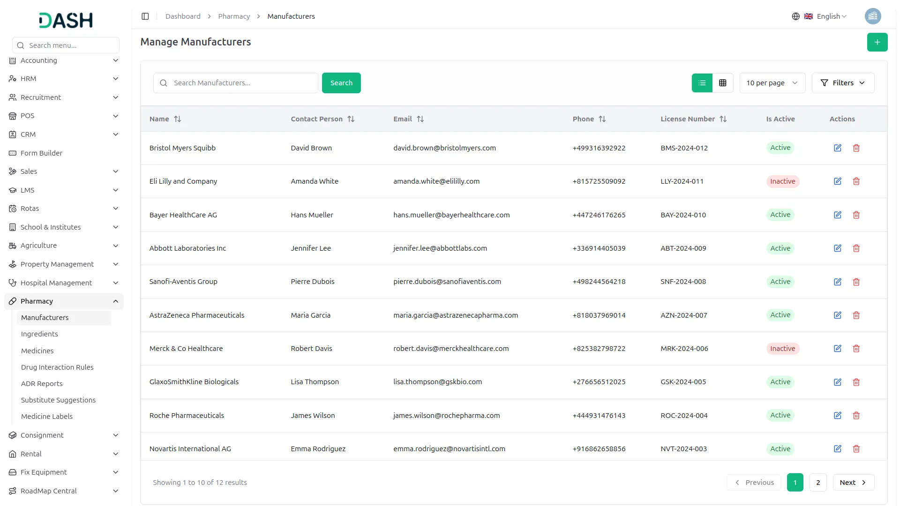Open Medicines in Pharmacy submenu
The width and height of the screenshot is (900, 506).
[37, 351]
